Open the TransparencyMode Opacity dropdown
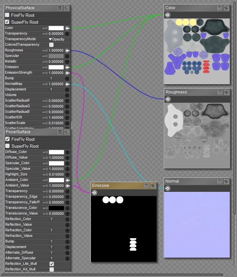237x277 pixels. [x=56, y=39]
